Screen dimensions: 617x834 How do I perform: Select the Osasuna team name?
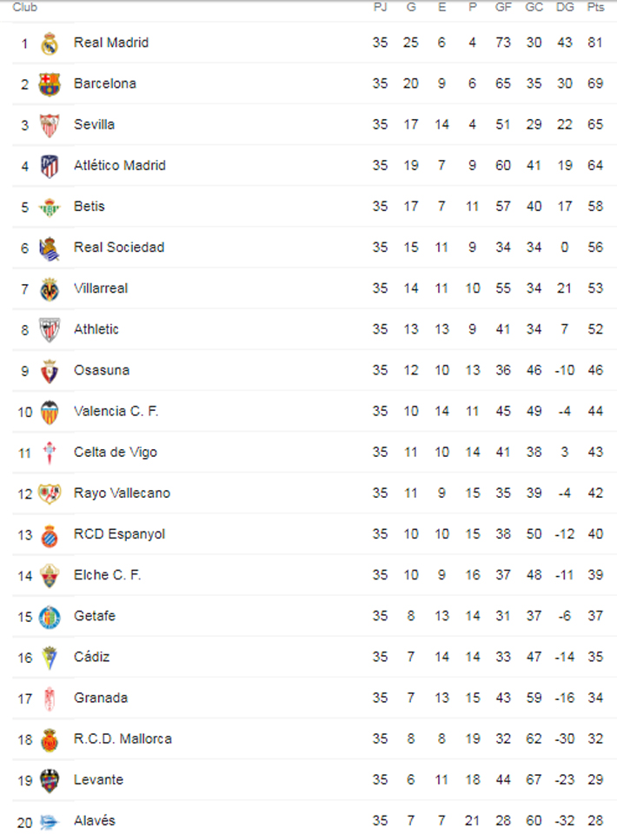point(102,370)
